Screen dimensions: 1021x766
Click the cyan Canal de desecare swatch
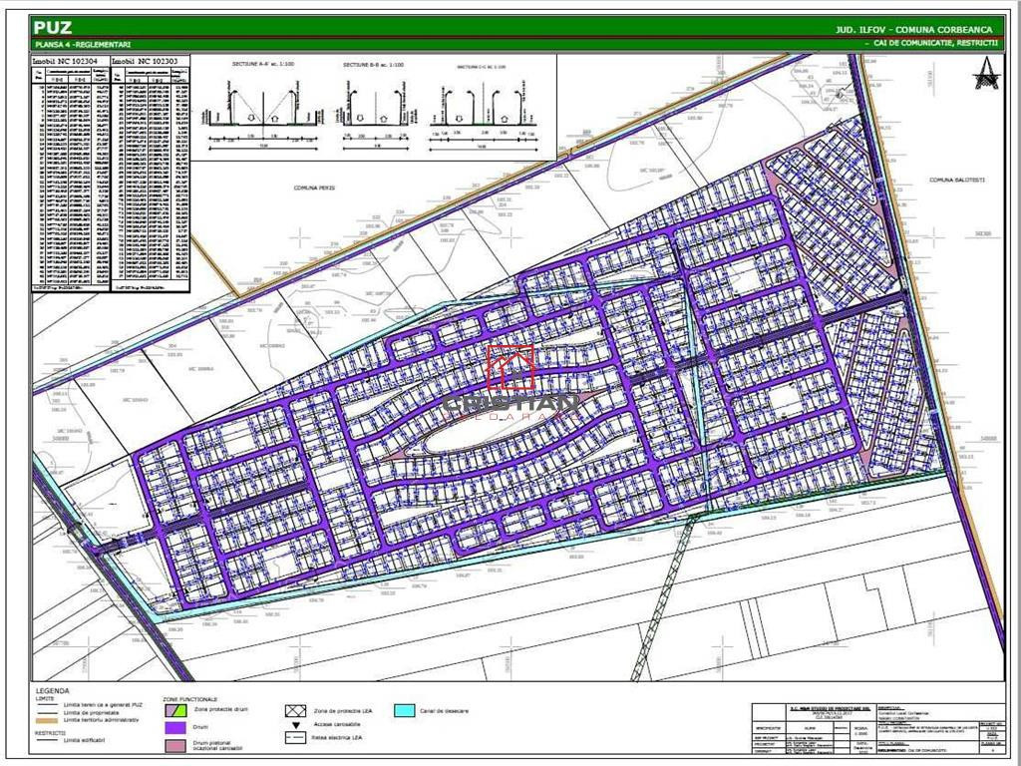tap(404, 711)
